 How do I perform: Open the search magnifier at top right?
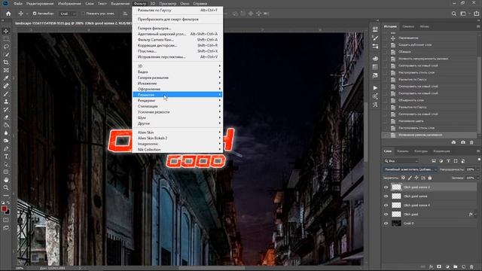click(453, 14)
